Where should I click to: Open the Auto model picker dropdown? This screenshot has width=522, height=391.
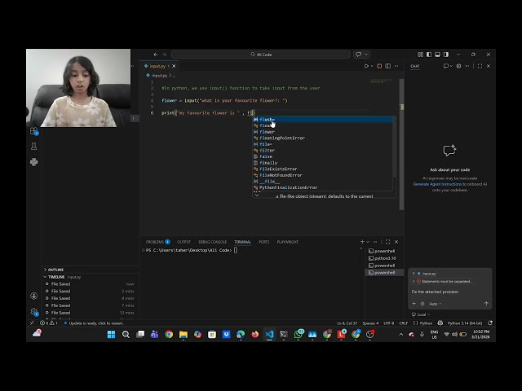point(435,304)
